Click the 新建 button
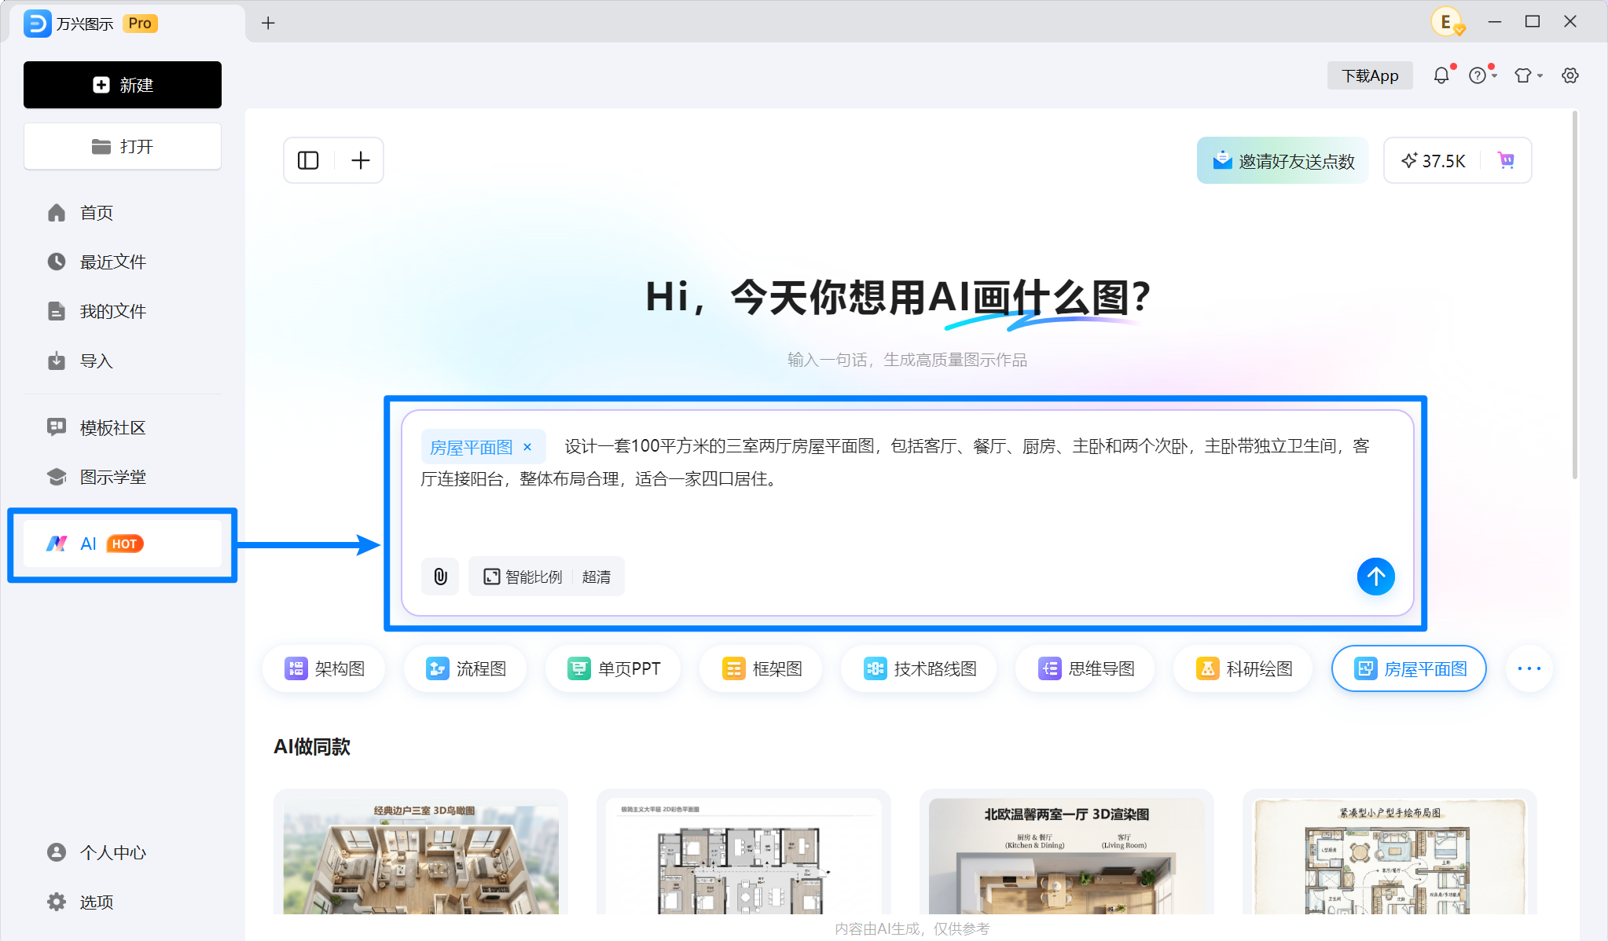1608x941 pixels. click(123, 85)
